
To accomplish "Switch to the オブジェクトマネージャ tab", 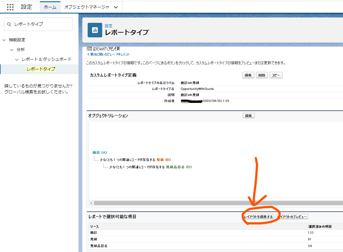I will pyautogui.click(x=86, y=7).
